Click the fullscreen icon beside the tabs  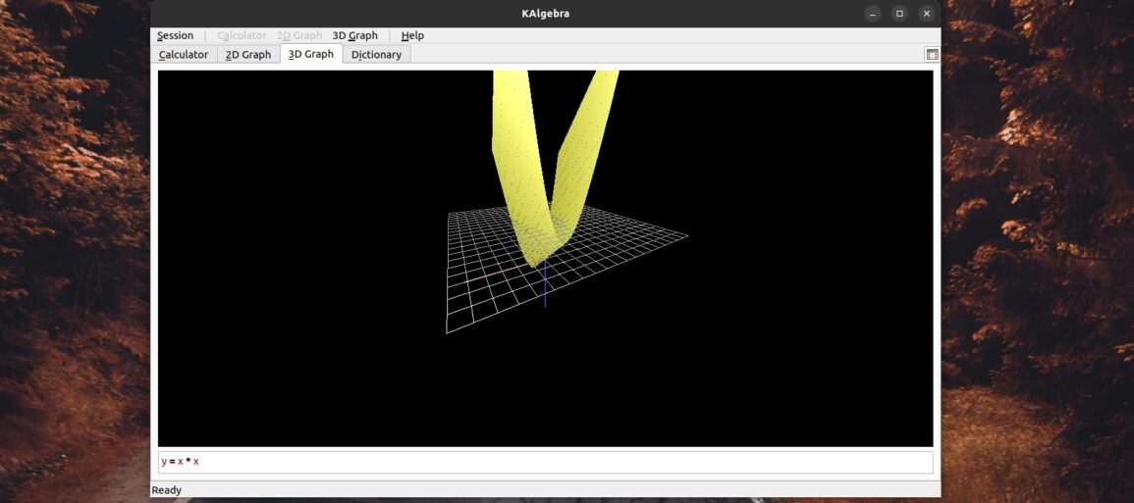coord(932,55)
